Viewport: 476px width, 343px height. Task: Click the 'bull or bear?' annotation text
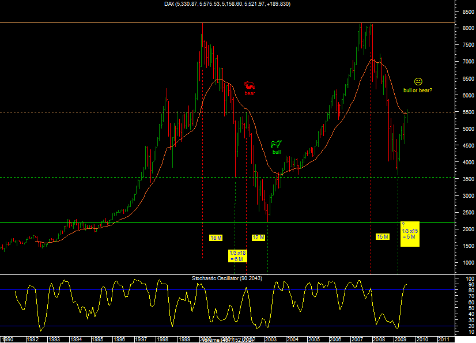click(x=418, y=91)
